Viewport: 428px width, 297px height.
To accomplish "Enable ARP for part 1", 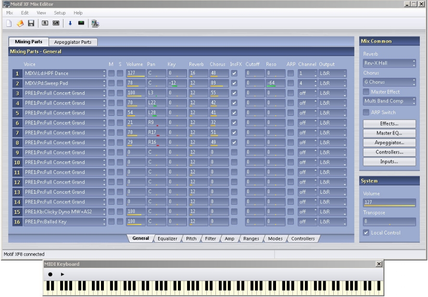I will pyautogui.click(x=290, y=73).
